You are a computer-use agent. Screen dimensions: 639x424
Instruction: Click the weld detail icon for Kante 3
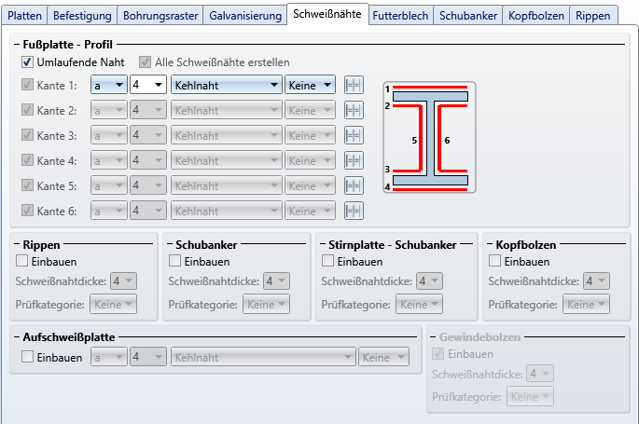(353, 135)
